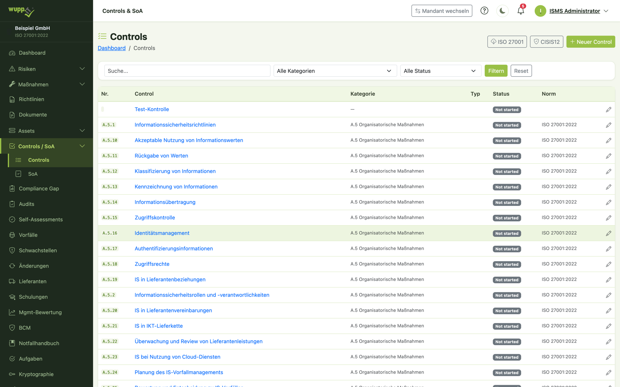This screenshot has width=620, height=387.
Task: Click the ISO 27001 import button
Action: click(x=507, y=42)
